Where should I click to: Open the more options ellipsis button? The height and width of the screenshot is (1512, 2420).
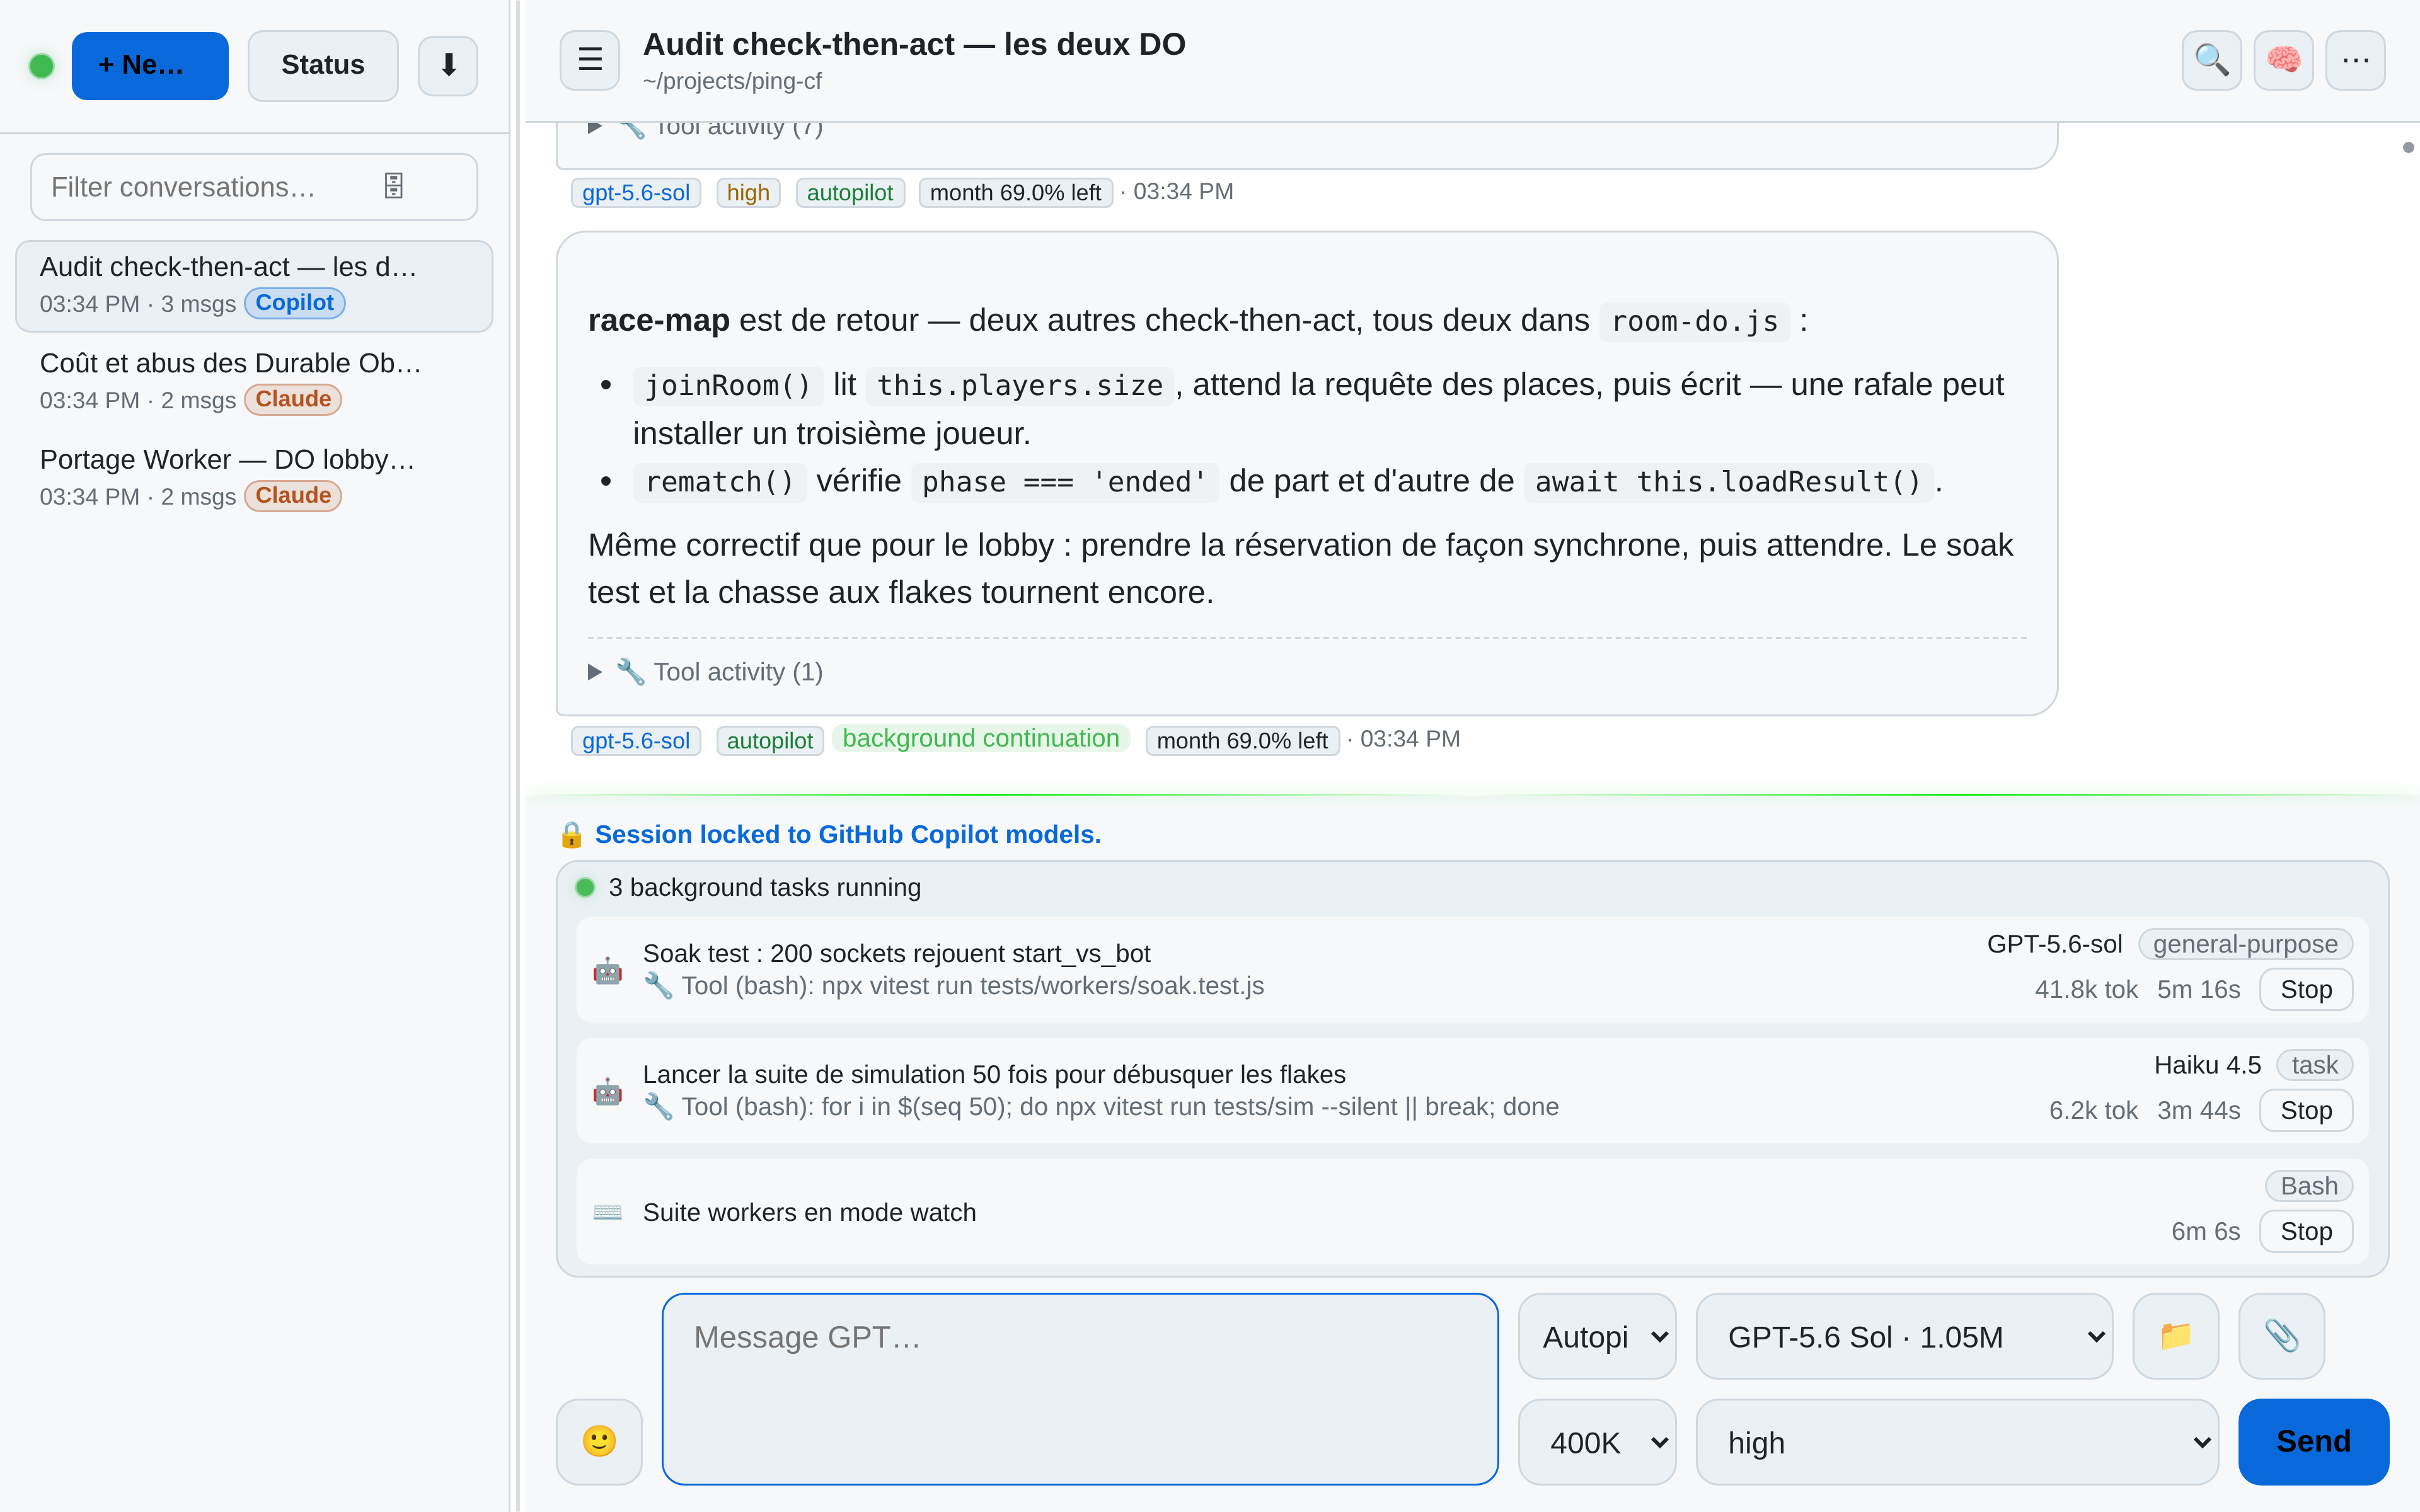(x=2355, y=60)
